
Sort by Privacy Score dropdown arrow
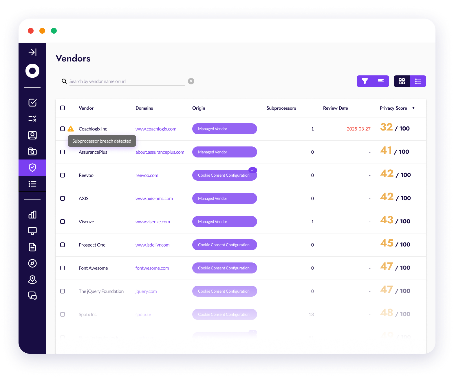pyautogui.click(x=413, y=108)
